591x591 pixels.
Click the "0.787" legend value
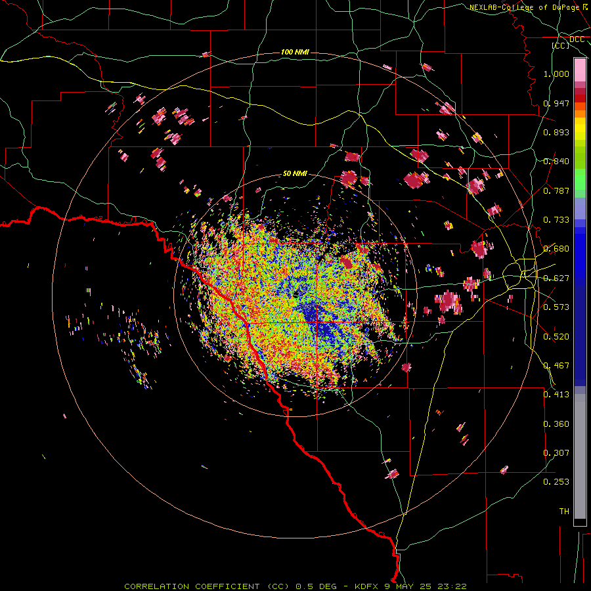click(x=556, y=190)
